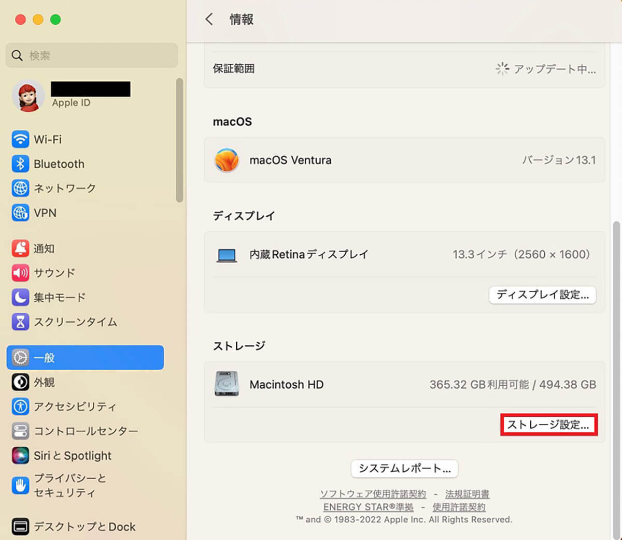622x540 pixels.
Task: Click 365.32 GB利用可能 / 494.38 GB text
Action: (513, 385)
